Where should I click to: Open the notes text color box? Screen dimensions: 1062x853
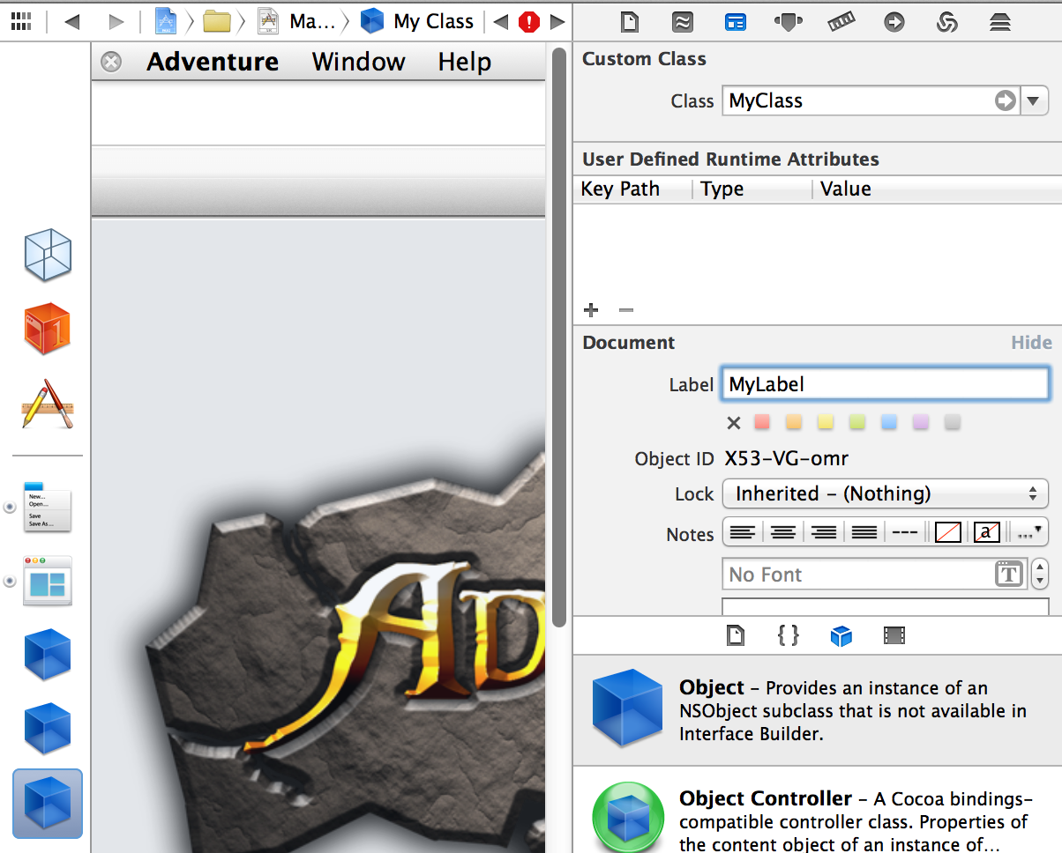point(987,532)
